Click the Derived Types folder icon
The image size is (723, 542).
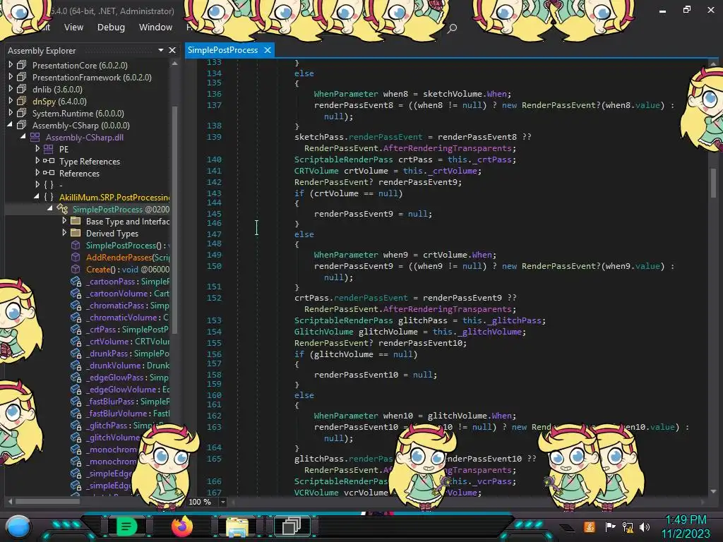point(76,233)
